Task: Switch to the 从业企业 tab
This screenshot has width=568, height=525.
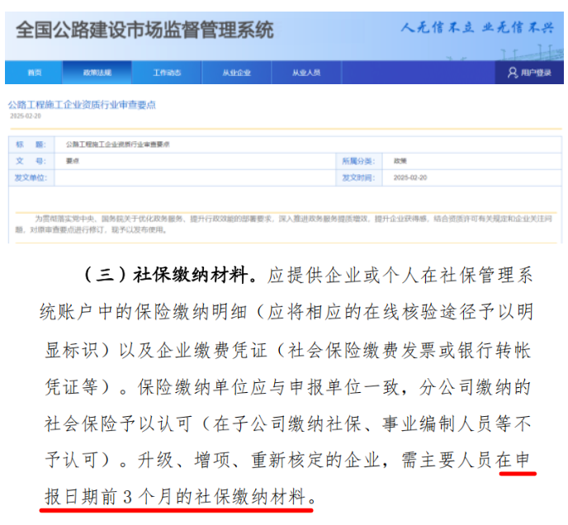Action: 236,73
